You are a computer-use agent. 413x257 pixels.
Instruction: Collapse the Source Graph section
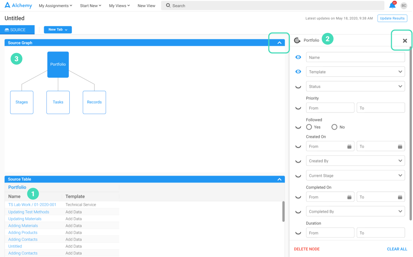pos(280,43)
